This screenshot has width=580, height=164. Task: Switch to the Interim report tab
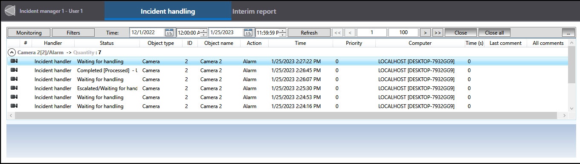tap(254, 11)
